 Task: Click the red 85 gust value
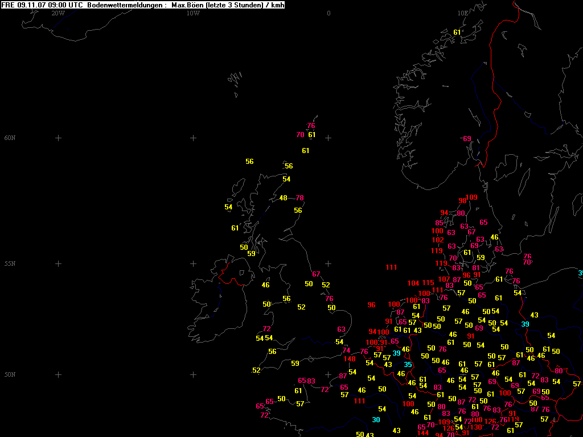439,223
